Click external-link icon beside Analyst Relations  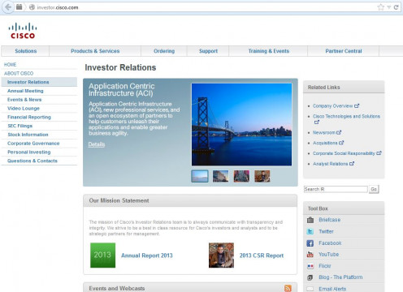[x=352, y=164]
